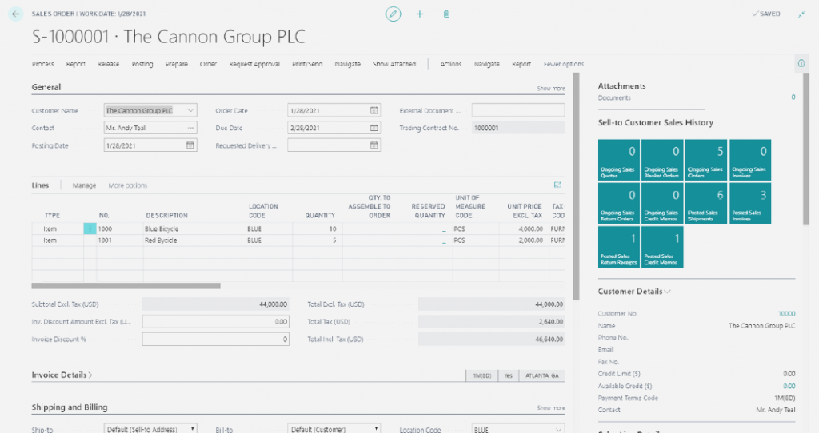Expand Location Code dropdown
Image resolution: width=819 pixels, height=433 pixels.
click(558, 429)
